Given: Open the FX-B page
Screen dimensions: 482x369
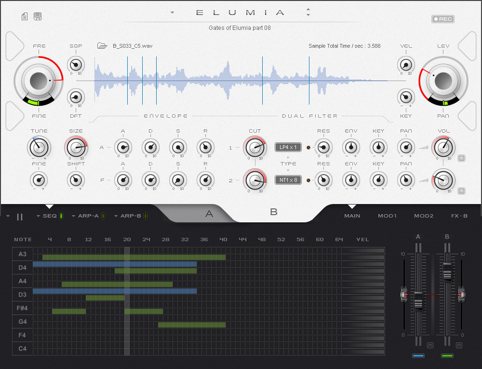Looking at the screenshot, I should (x=459, y=216).
